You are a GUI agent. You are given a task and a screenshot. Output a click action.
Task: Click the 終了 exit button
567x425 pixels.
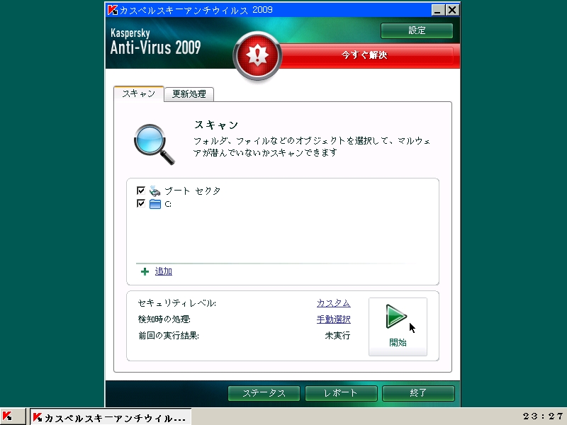pos(418,393)
